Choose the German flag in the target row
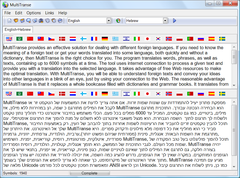The height and width of the screenshot is (178, 240). tap(105, 94)
